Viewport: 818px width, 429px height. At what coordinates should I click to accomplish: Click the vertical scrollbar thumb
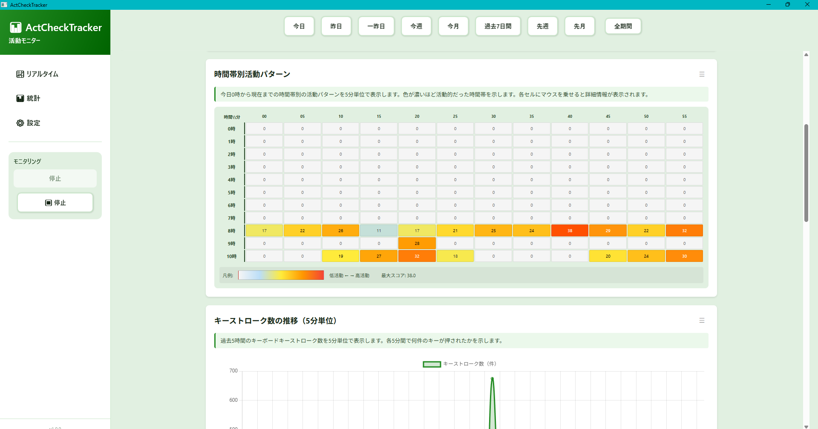click(x=806, y=172)
